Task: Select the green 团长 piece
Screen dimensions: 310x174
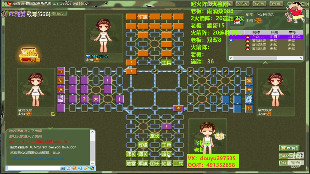Action: 155,163
